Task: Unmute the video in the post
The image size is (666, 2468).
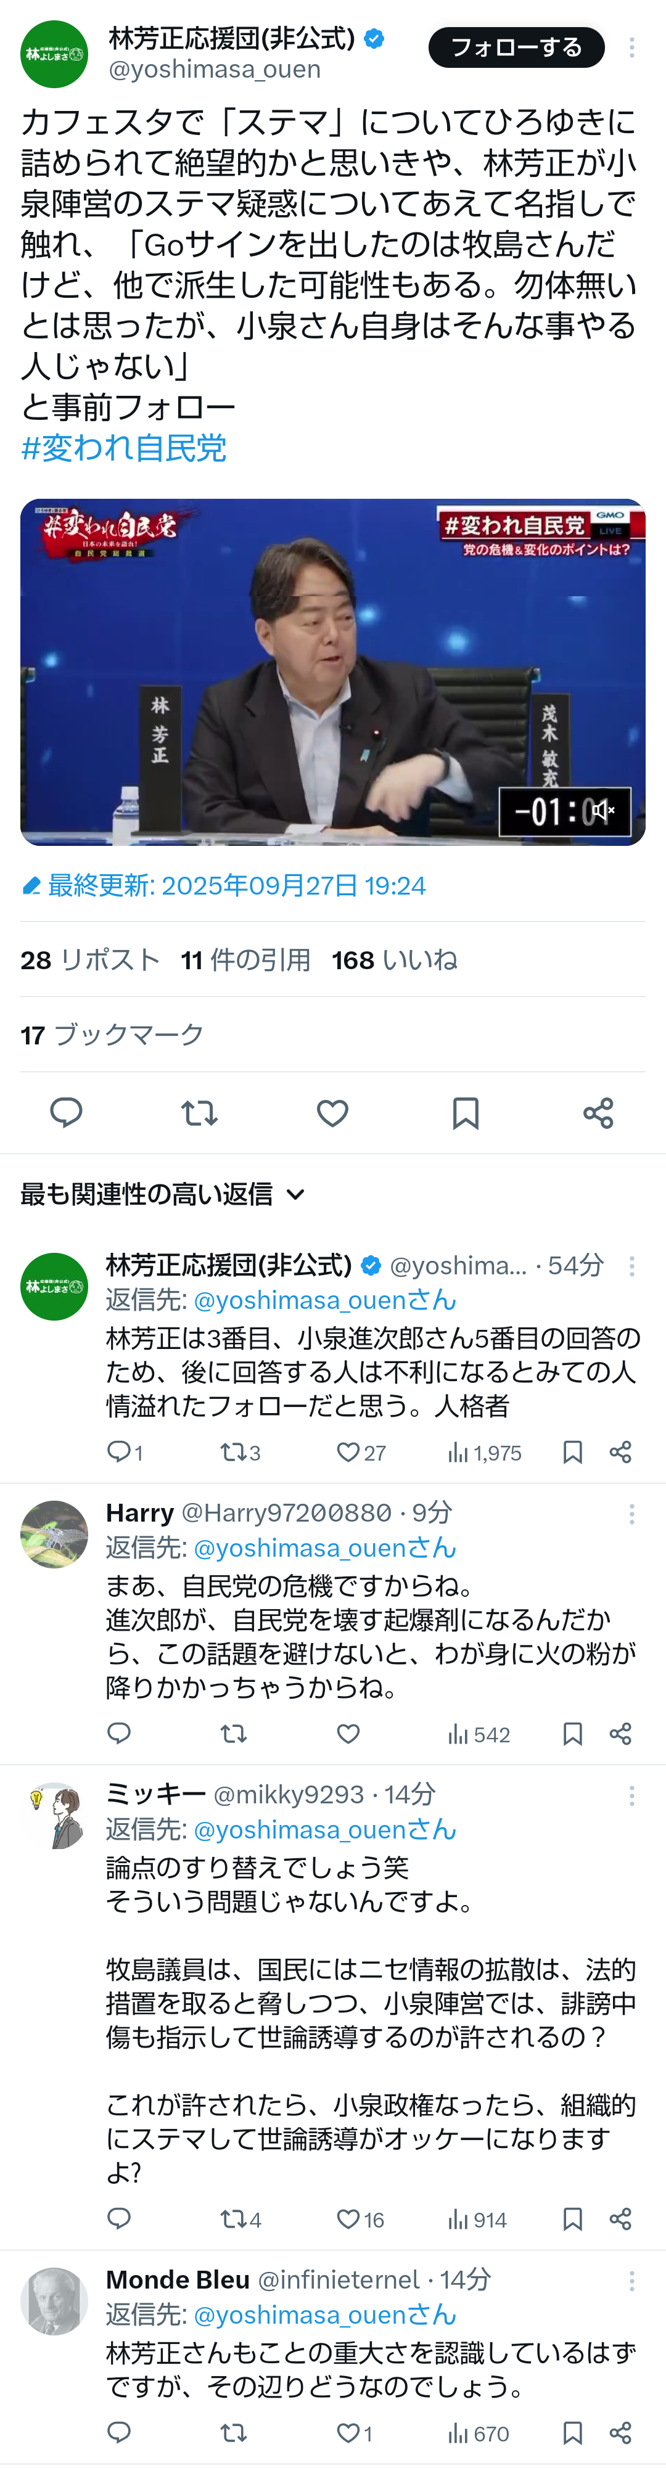Action: pyautogui.click(x=602, y=811)
